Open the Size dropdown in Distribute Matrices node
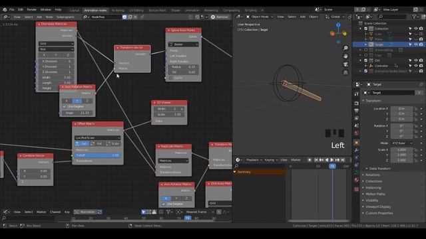This screenshot has height=239, width=426. point(56,49)
